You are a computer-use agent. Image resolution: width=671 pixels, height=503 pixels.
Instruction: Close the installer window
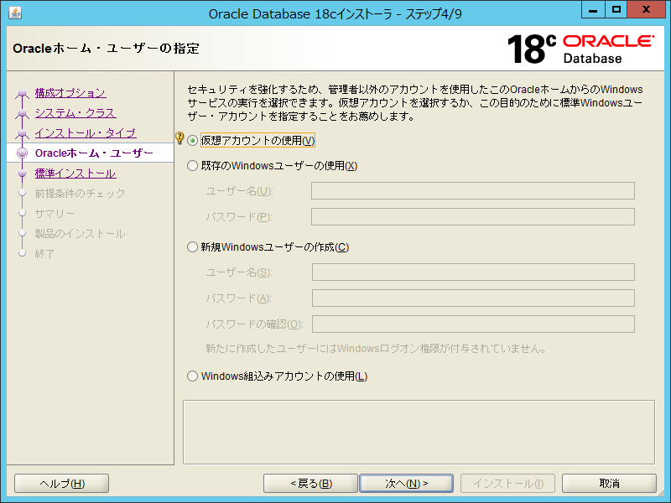[646, 10]
